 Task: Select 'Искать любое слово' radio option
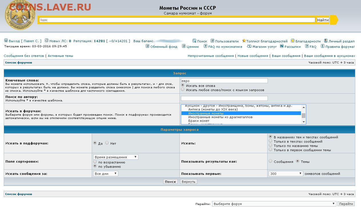(183, 89)
